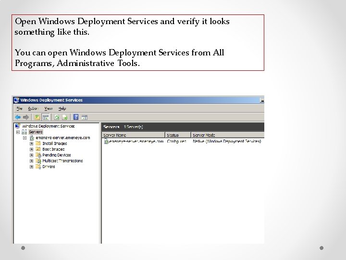Select Multicast Transmissions tree label

point(62,161)
